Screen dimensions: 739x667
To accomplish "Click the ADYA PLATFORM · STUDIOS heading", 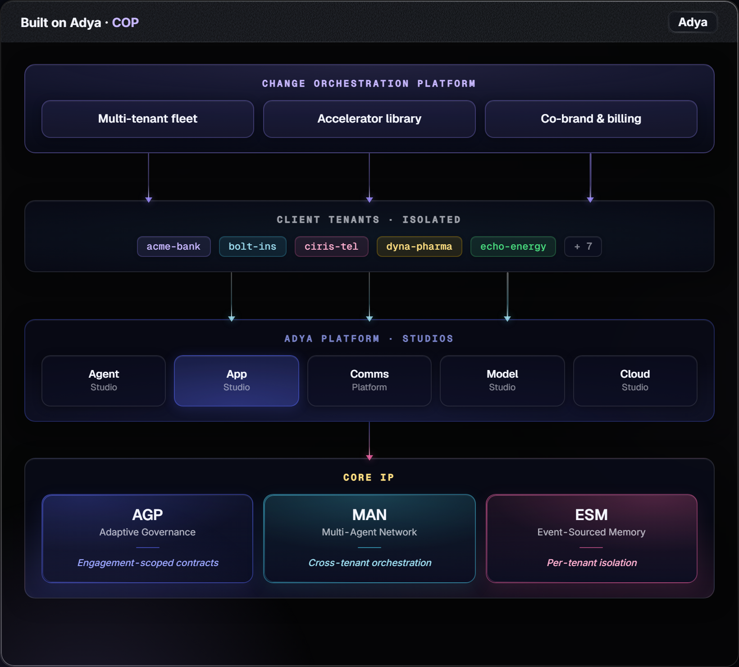I will point(369,339).
